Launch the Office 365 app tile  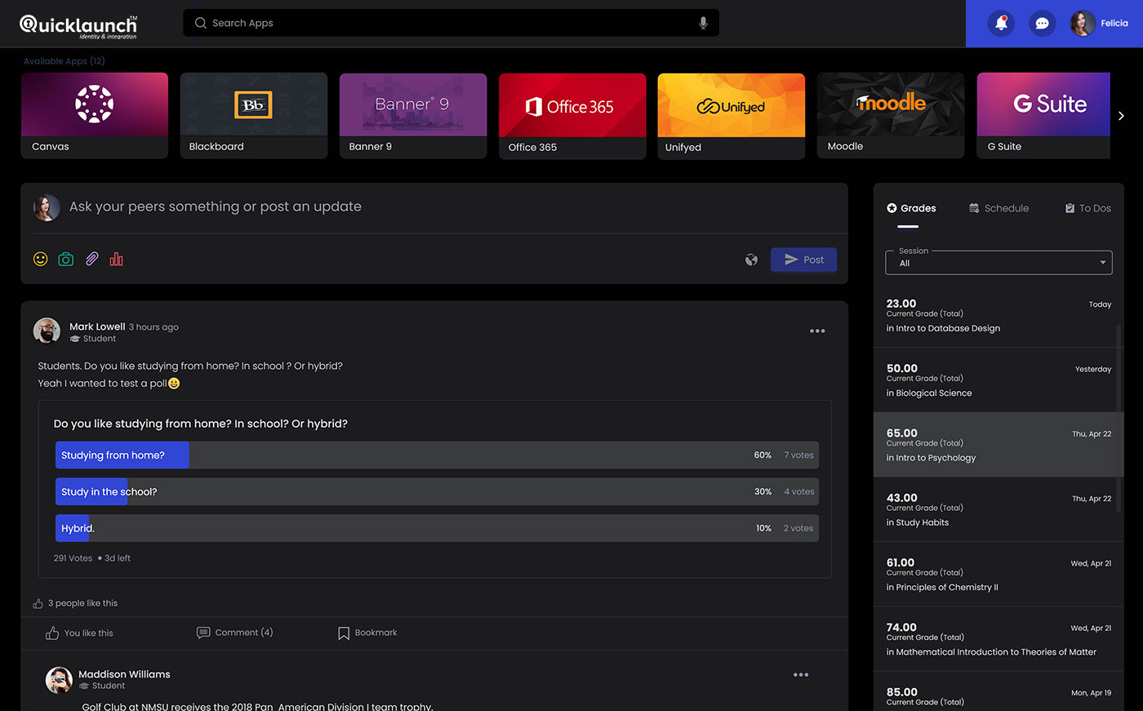tap(572, 116)
